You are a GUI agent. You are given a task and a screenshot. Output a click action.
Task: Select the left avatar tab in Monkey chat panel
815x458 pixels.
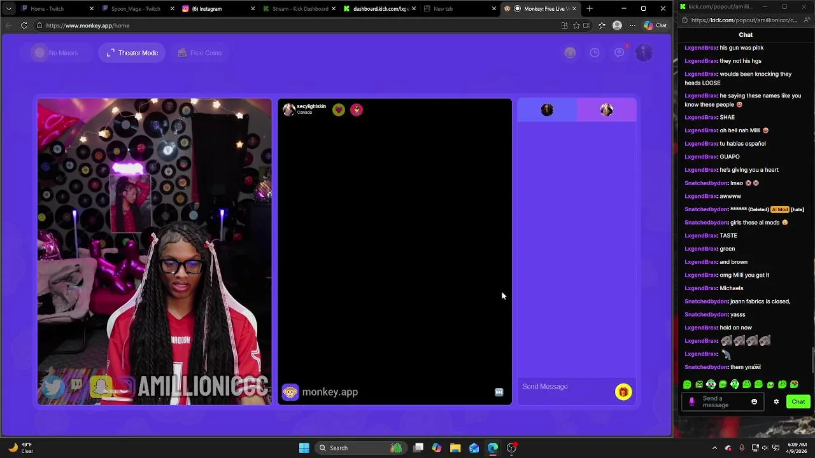[x=547, y=110]
